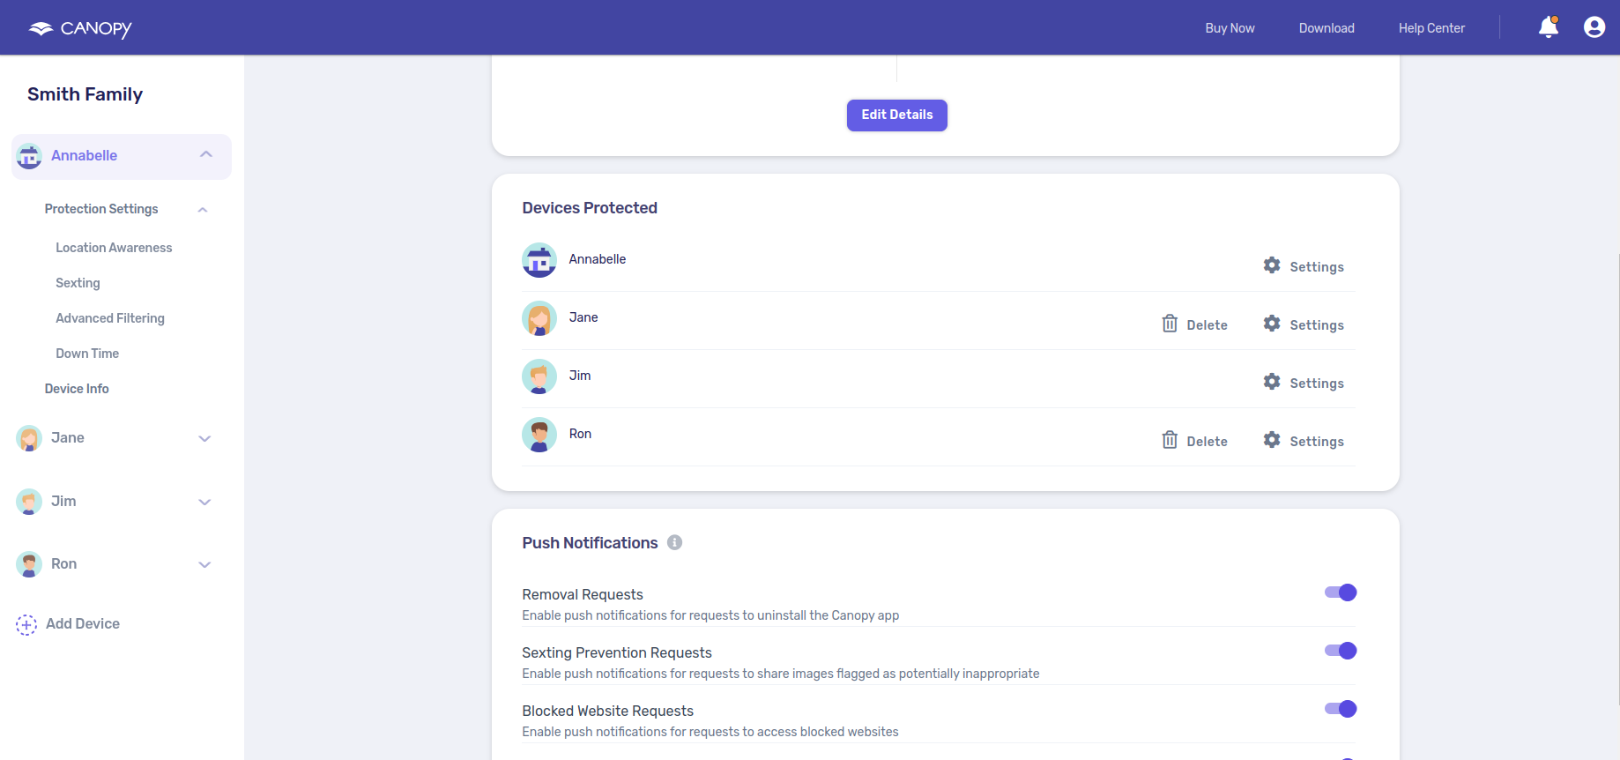1620x760 pixels.
Task: Open Location Awareness settings
Action: pyautogui.click(x=114, y=248)
